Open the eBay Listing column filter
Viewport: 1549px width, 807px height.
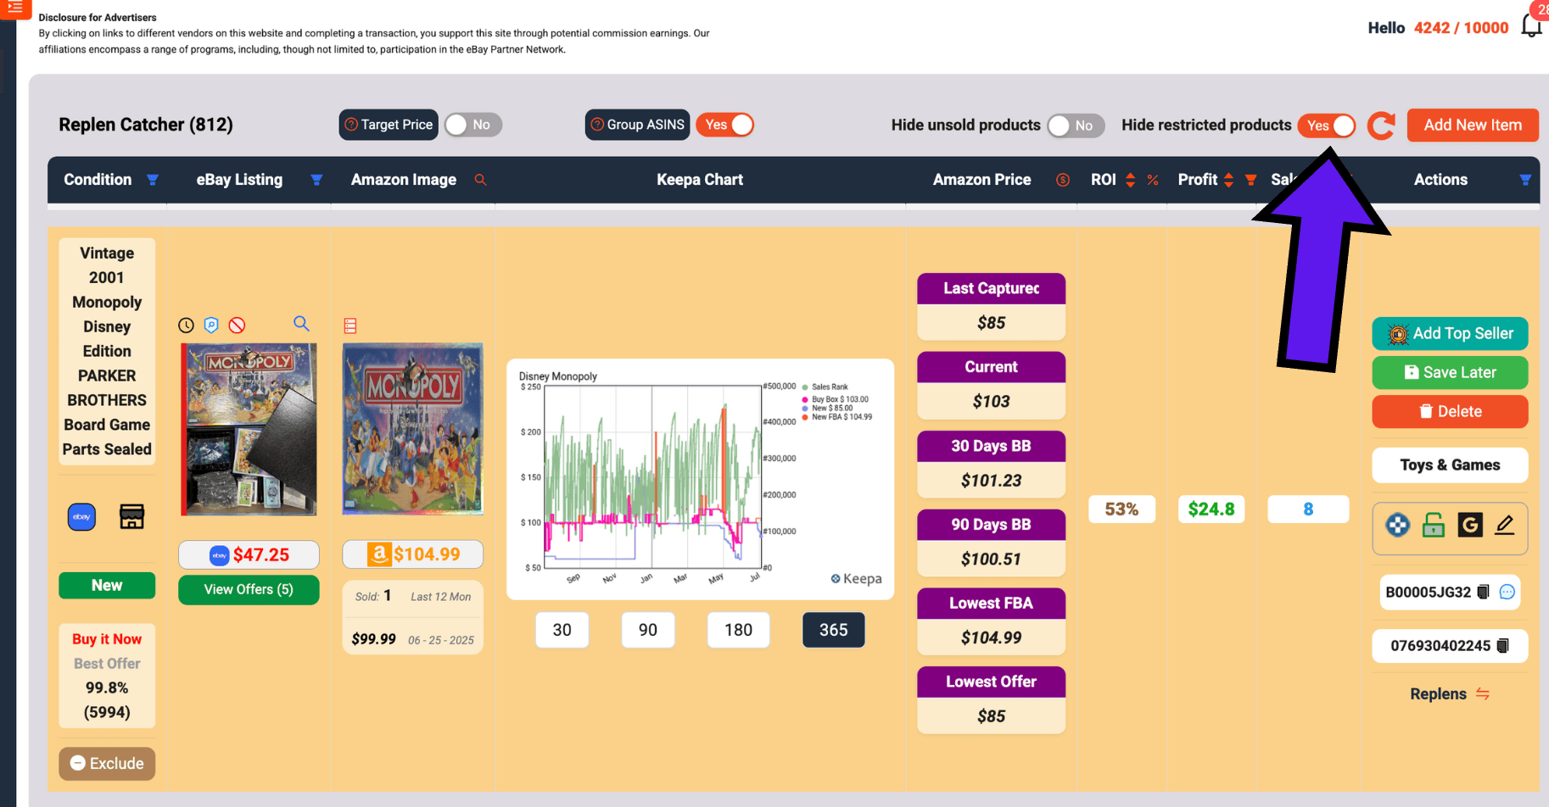tap(316, 180)
